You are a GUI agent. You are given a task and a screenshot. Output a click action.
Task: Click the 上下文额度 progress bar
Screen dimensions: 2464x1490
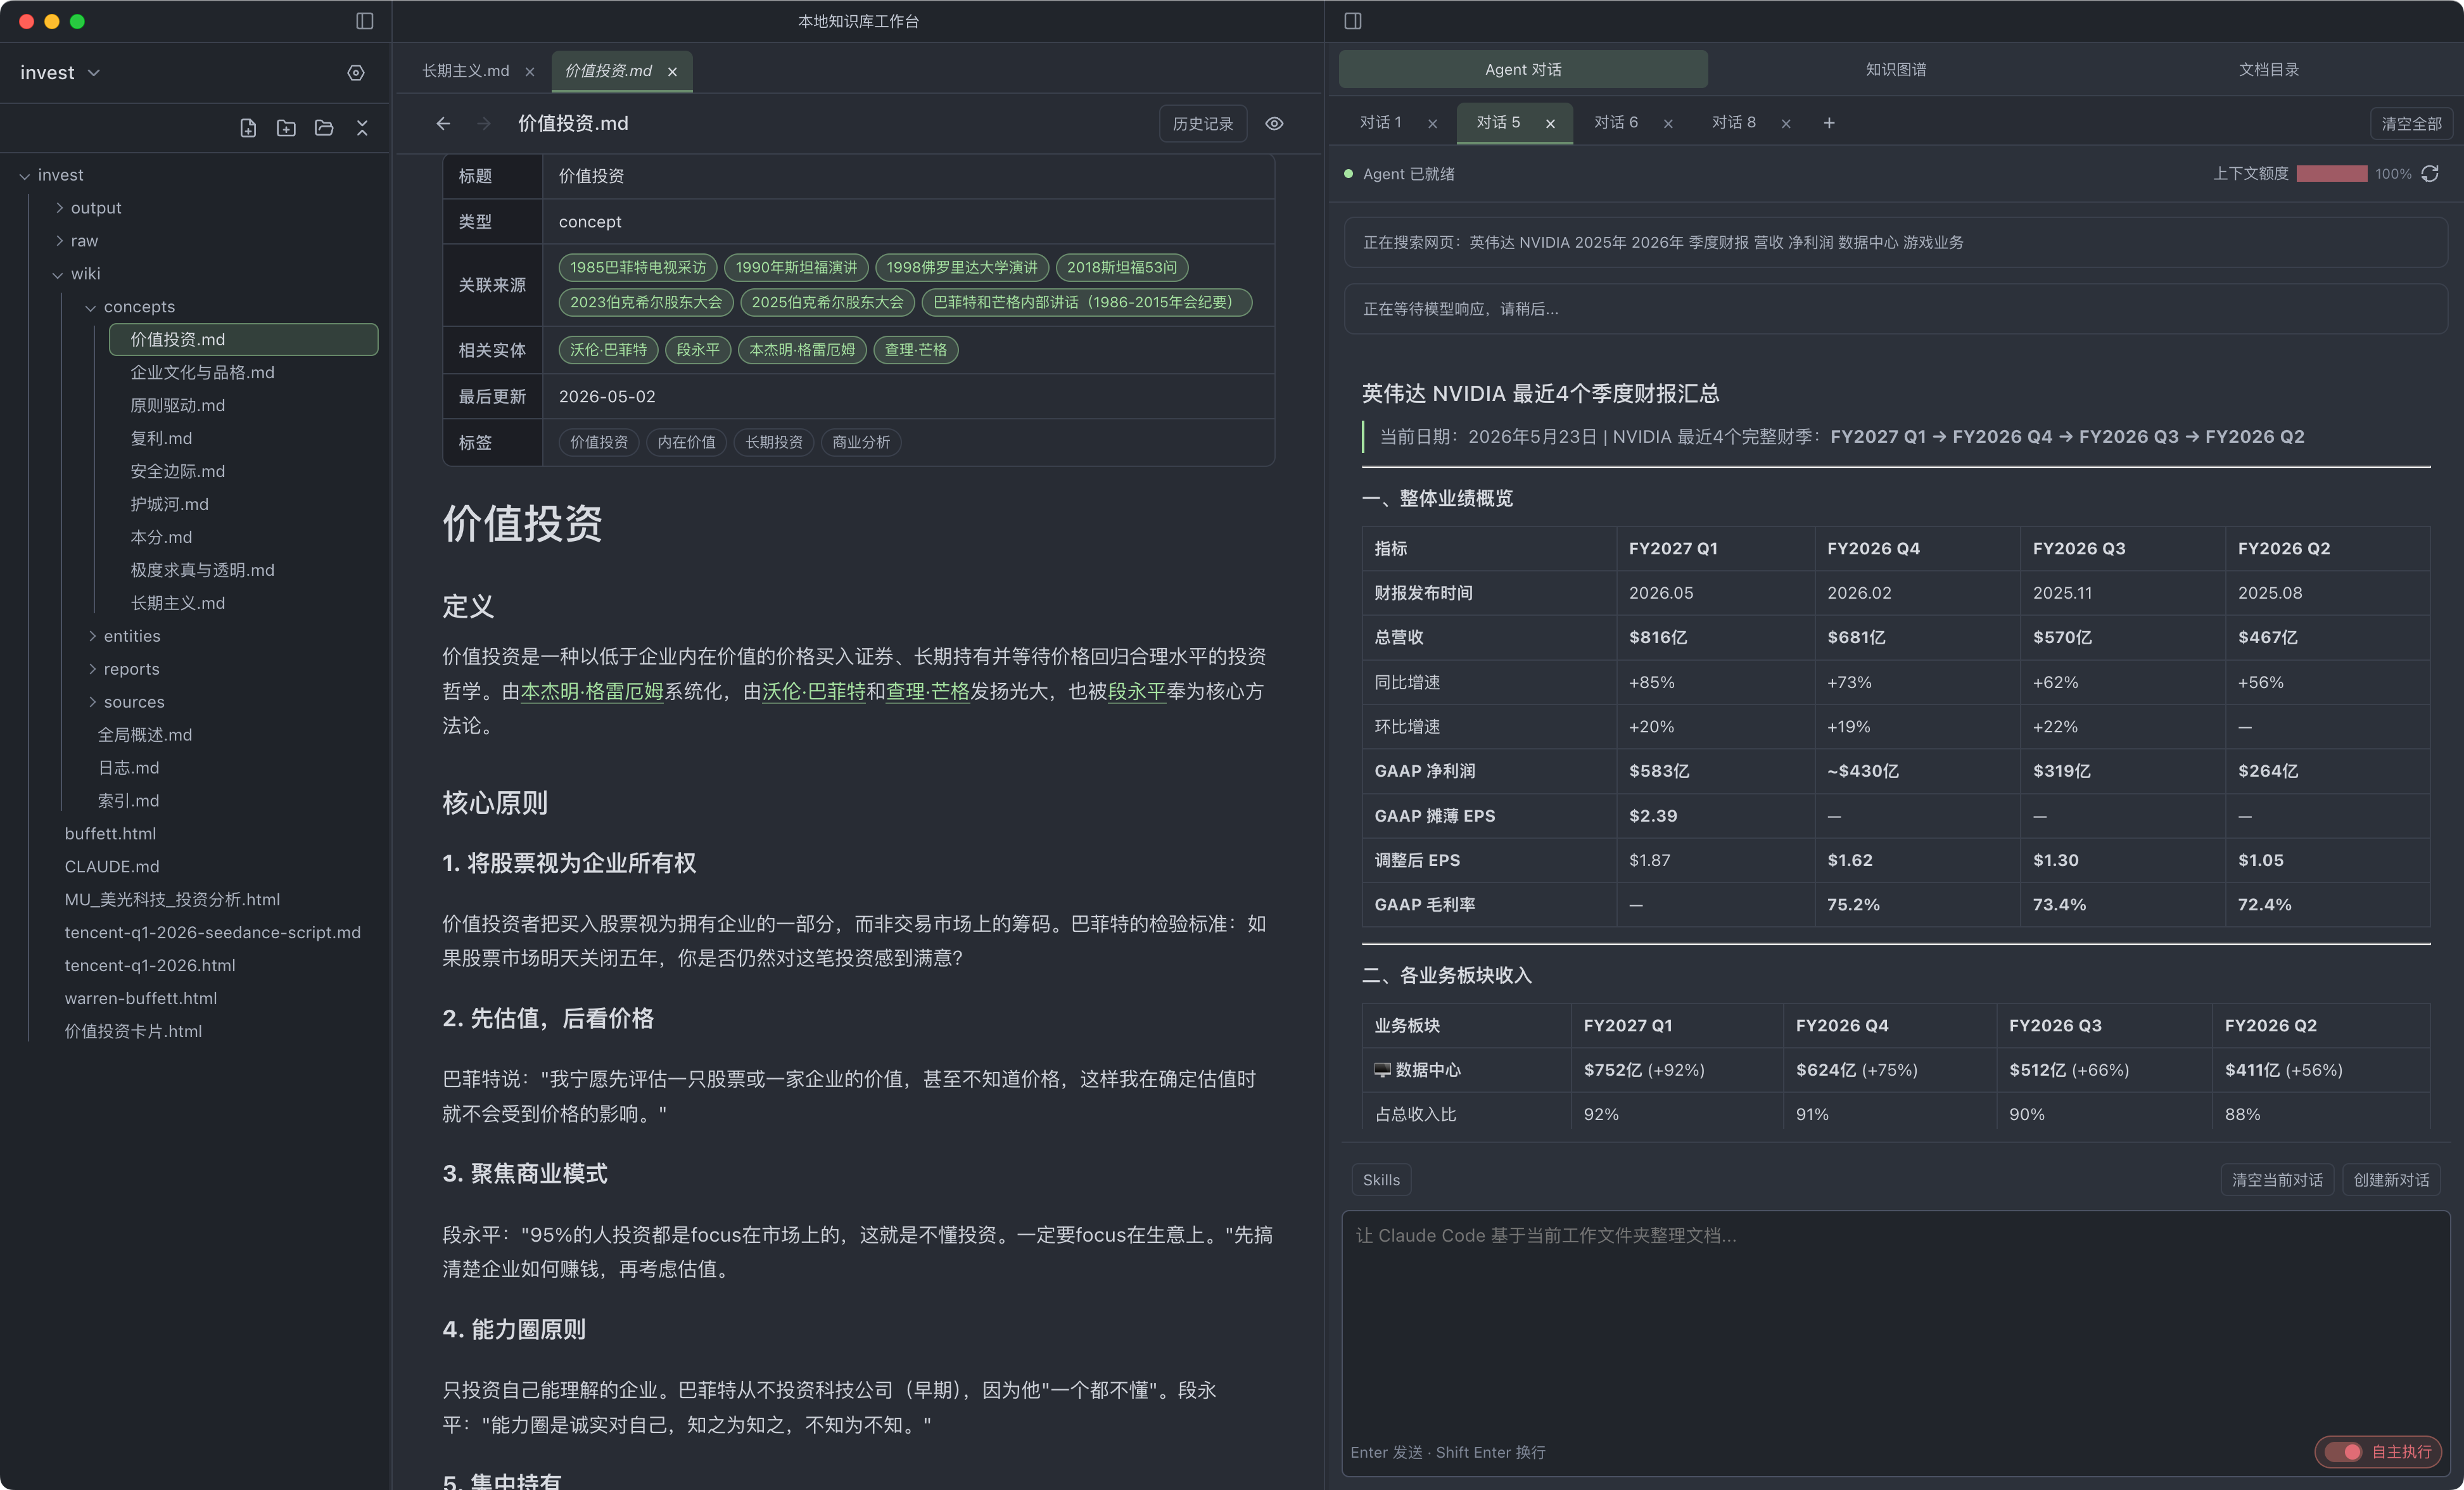click(x=2331, y=174)
